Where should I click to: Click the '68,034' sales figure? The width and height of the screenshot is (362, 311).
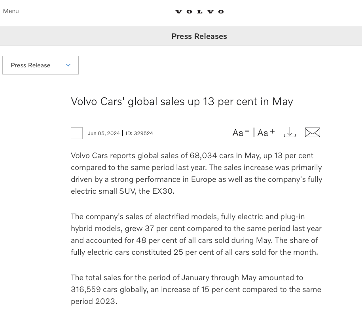point(203,155)
